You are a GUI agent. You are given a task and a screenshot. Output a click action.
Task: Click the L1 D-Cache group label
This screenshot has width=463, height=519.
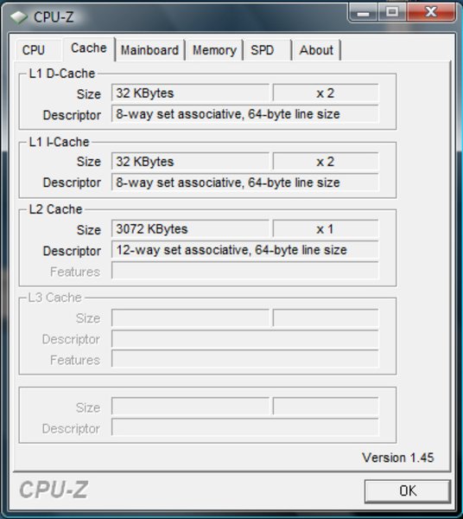pyautogui.click(x=62, y=74)
